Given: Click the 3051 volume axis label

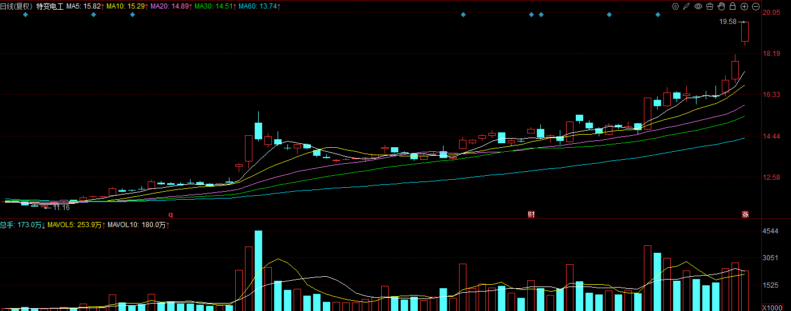Looking at the screenshot, I should (x=770, y=258).
